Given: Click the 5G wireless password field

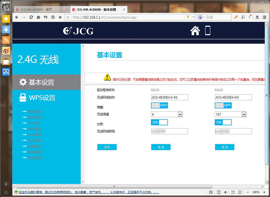Looking at the screenshot, I should click(x=233, y=131).
